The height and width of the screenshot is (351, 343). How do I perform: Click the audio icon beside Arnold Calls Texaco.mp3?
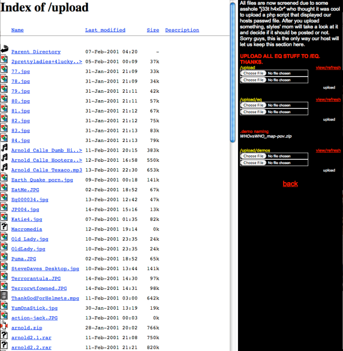[4, 169]
